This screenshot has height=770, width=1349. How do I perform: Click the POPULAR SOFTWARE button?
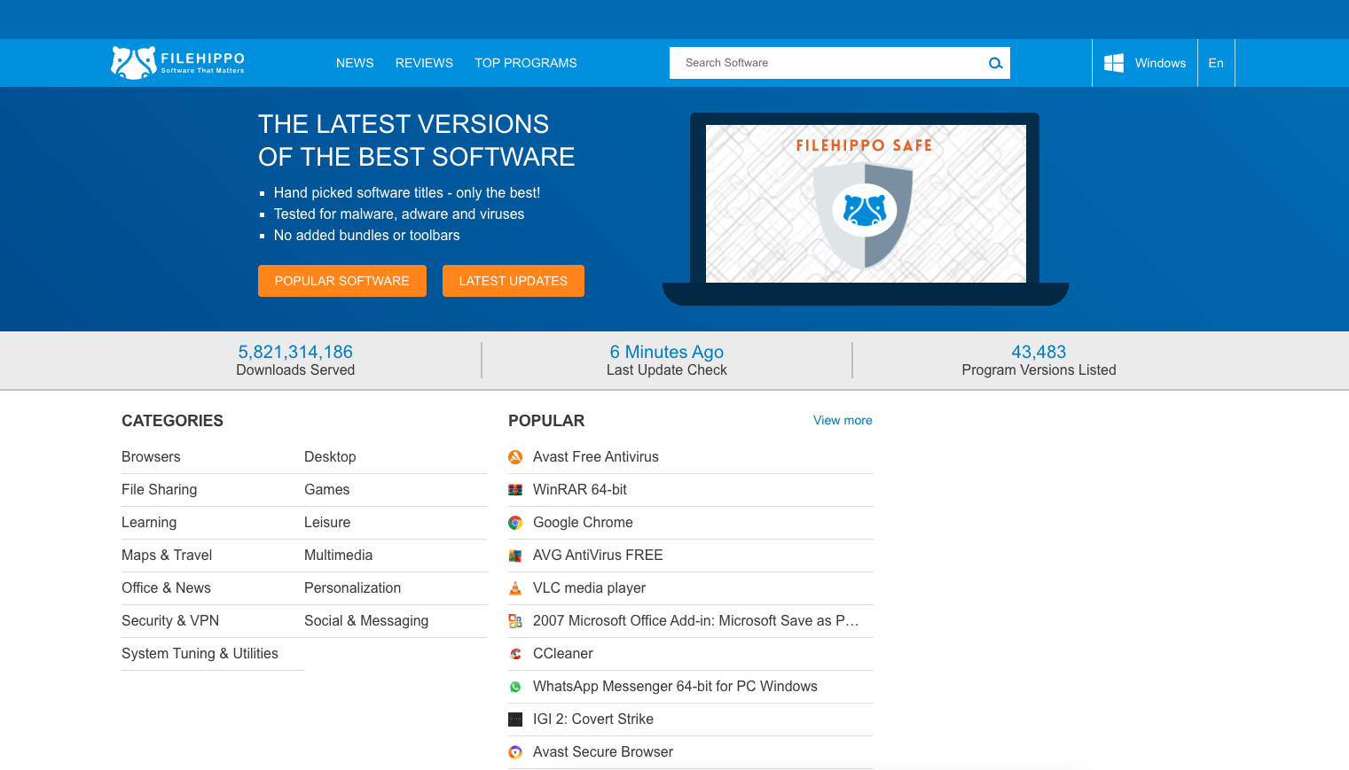[342, 281]
